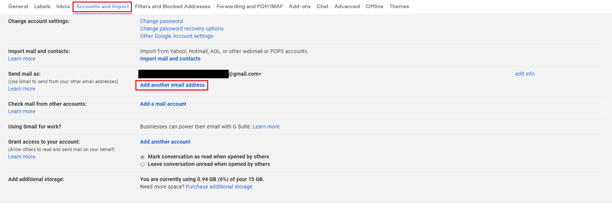The image size is (612, 210).
Task: Click the '@gmail.com>' send-as address text
Action: (x=245, y=74)
